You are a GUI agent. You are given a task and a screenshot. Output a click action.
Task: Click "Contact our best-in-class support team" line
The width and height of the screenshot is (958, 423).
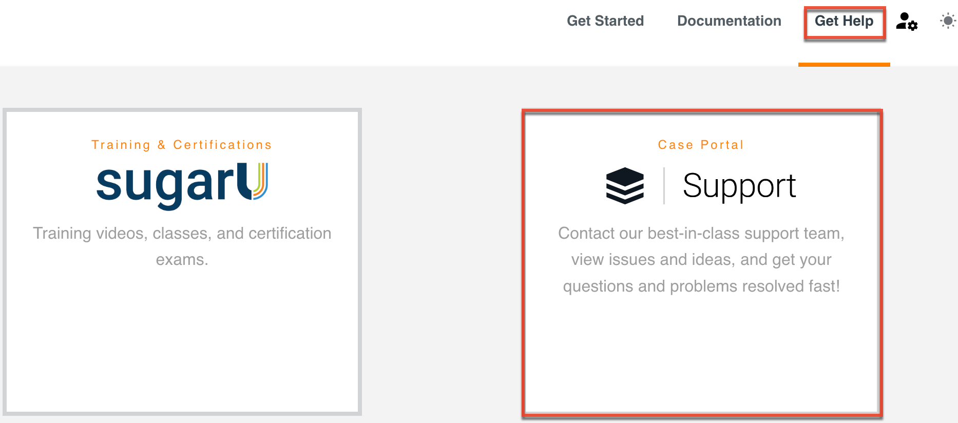tap(701, 234)
